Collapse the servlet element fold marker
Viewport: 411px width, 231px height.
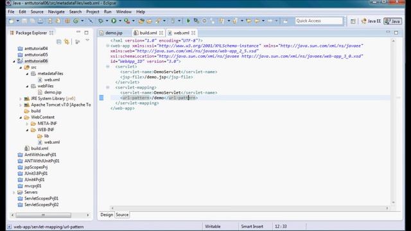[x=107, y=67]
